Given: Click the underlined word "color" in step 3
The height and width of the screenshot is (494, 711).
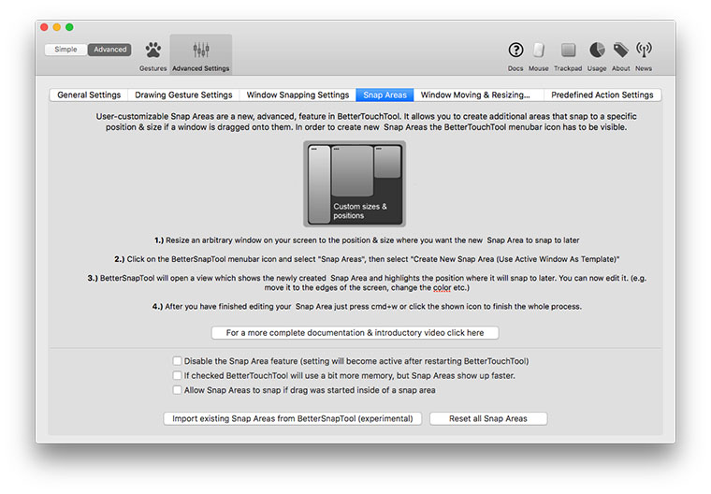Looking at the screenshot, I should tap(442, 287).
